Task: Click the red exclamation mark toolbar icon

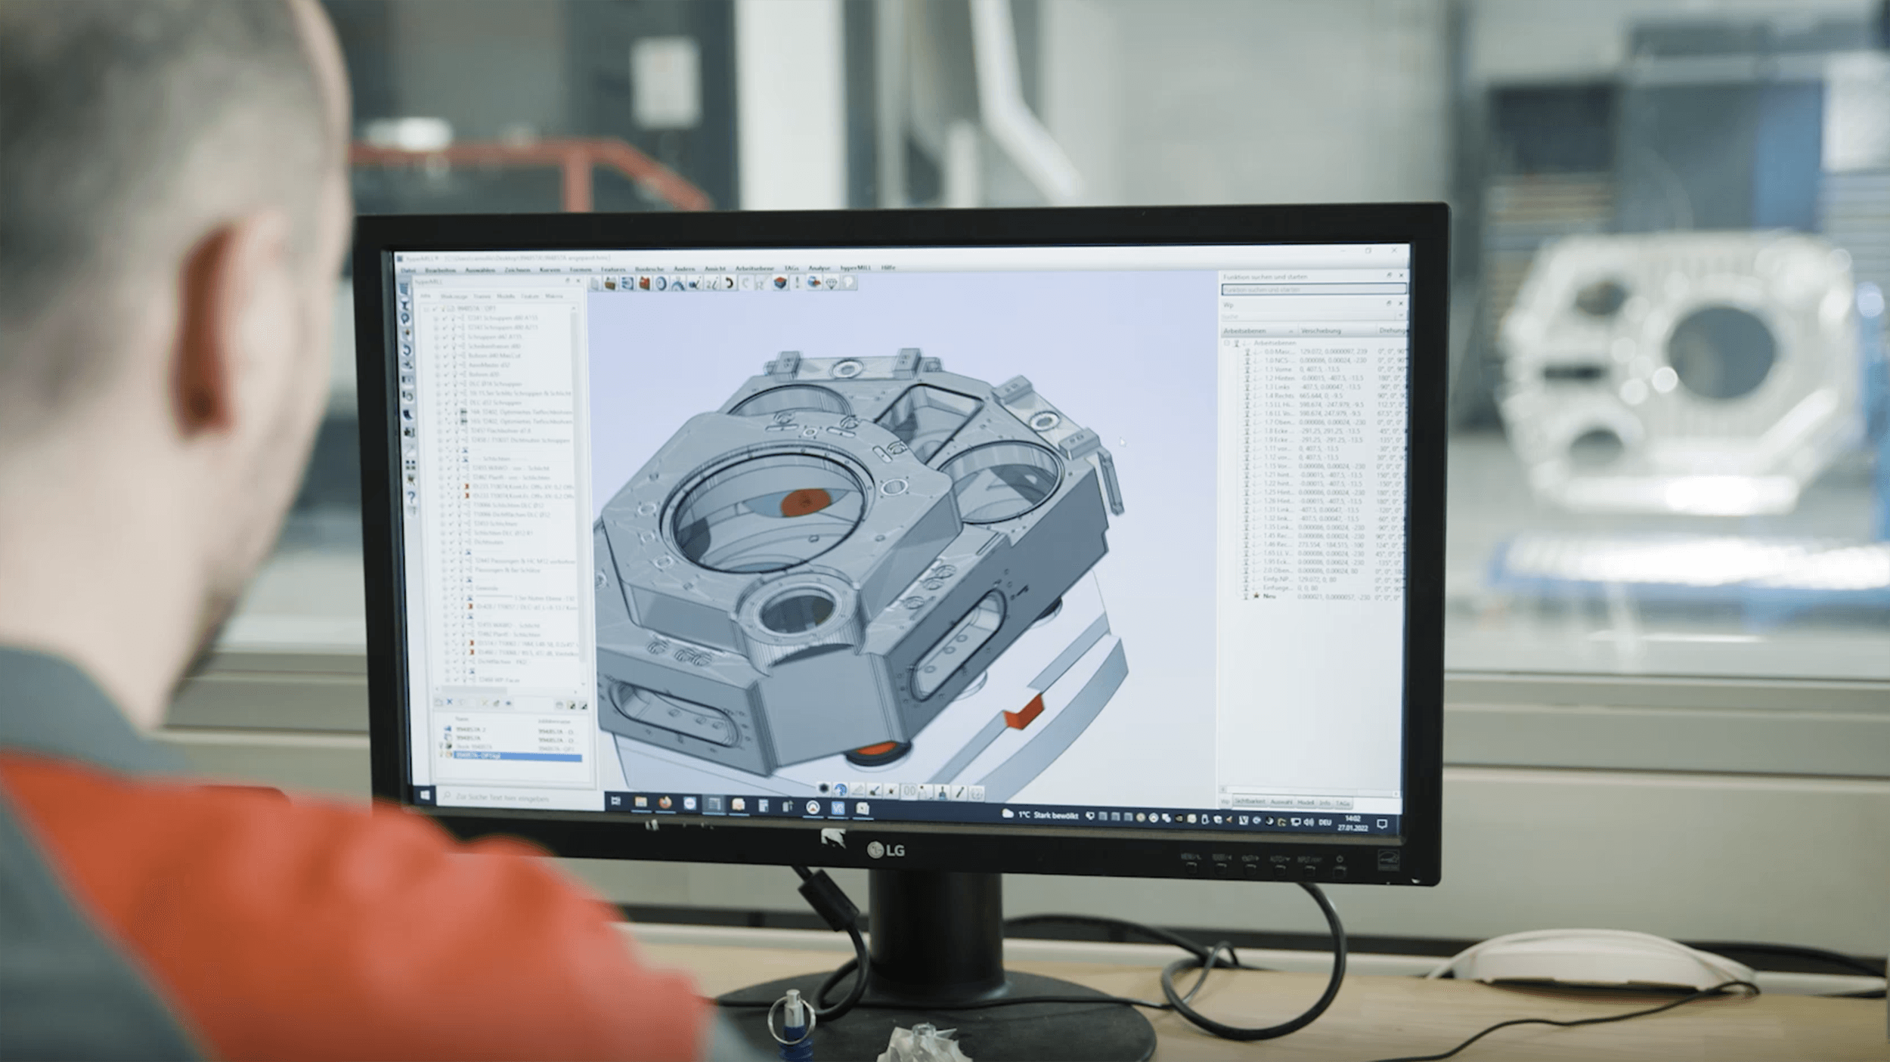Action: coord(797,283)
